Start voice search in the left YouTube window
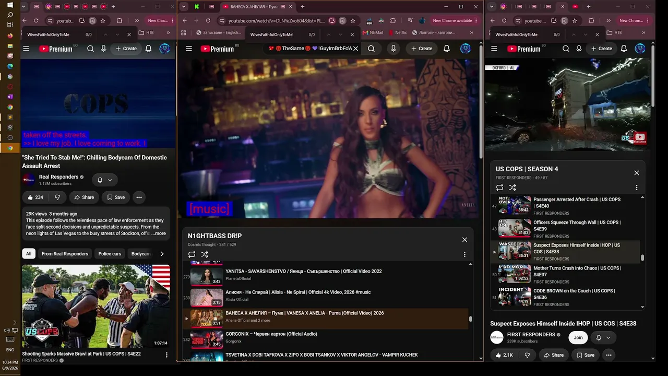This screenshot has width=668, height=376. pyautogui.click(x=103, y=49)
